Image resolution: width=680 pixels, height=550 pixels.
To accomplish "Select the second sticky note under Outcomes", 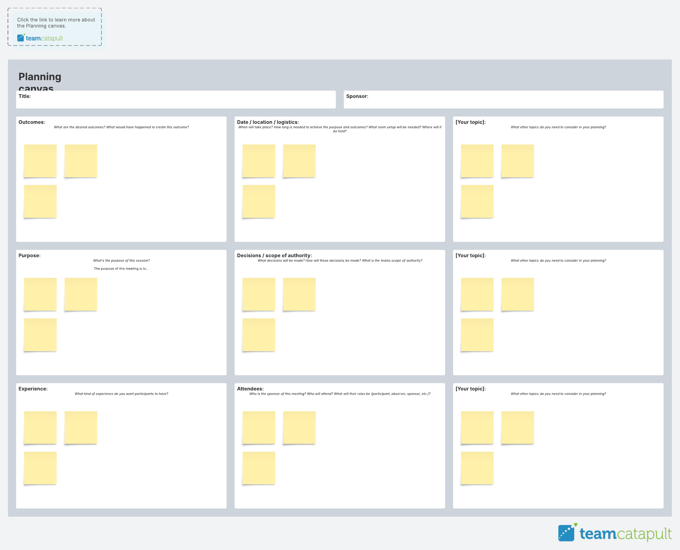I will (x=81, y=161).
